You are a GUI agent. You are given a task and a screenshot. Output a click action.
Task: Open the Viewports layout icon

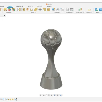(x=61, y=95)
